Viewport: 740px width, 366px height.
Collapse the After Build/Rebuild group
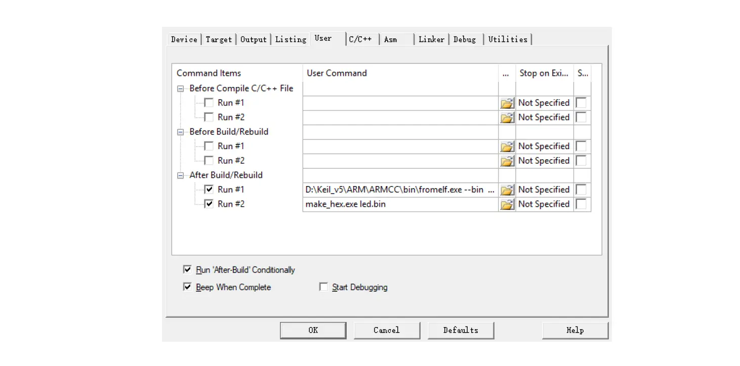[x=180, y=175]
